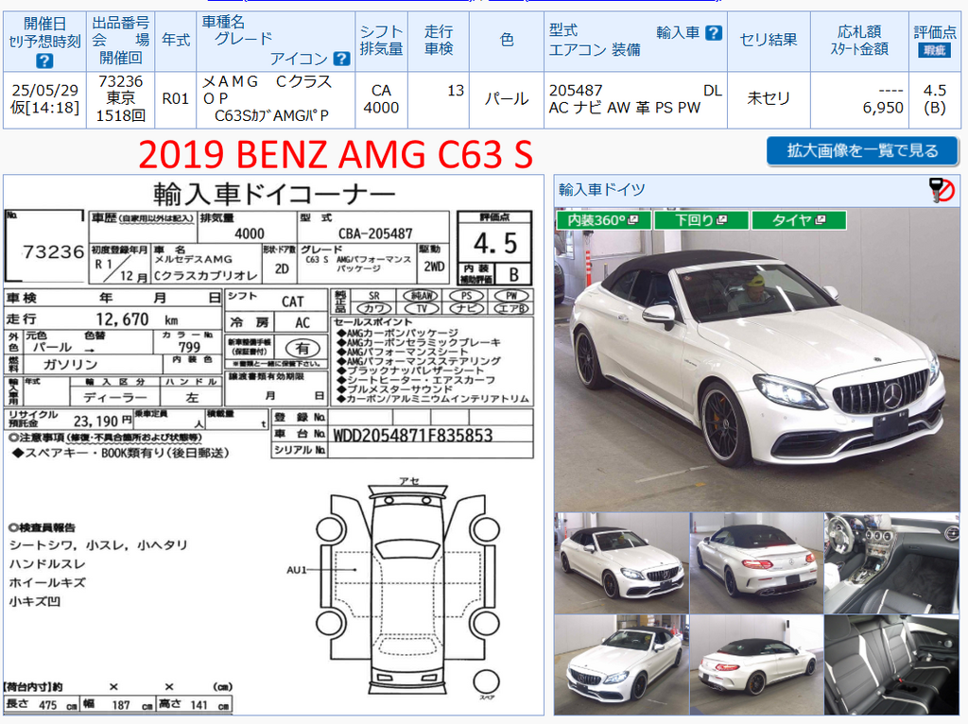This screenshot has height=724, width=968.
Task: Click the 瑕疵 badge under 評価点
Action: (934, 51)
